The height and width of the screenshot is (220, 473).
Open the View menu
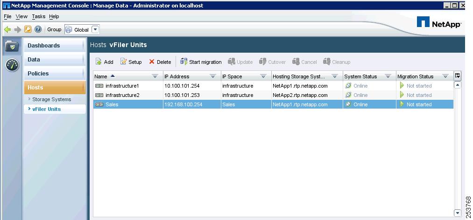21,17
